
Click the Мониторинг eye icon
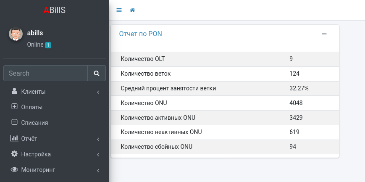[14, 170]
